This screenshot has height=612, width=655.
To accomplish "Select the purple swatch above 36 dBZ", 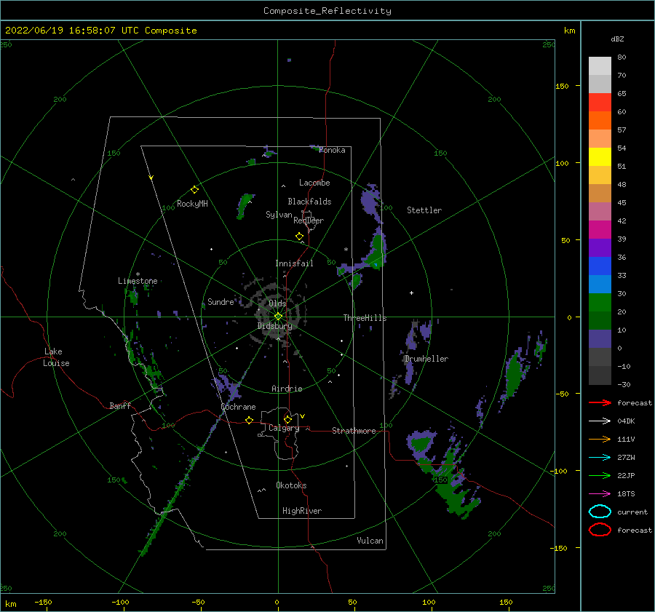I will click(600, 247).
